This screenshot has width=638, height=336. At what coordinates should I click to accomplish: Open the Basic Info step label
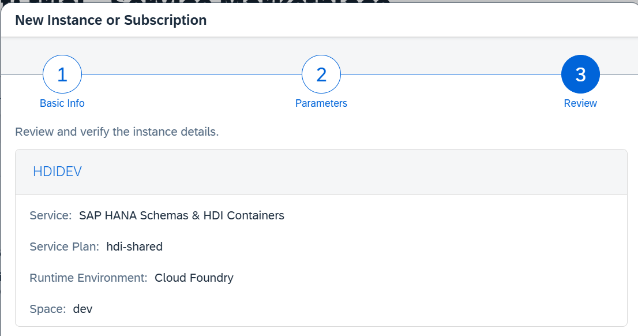62,103
